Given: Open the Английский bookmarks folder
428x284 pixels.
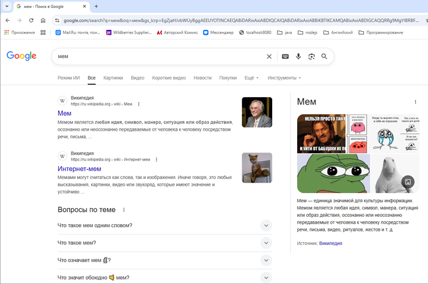Looking at the screenshot, I should click(338, 32).
